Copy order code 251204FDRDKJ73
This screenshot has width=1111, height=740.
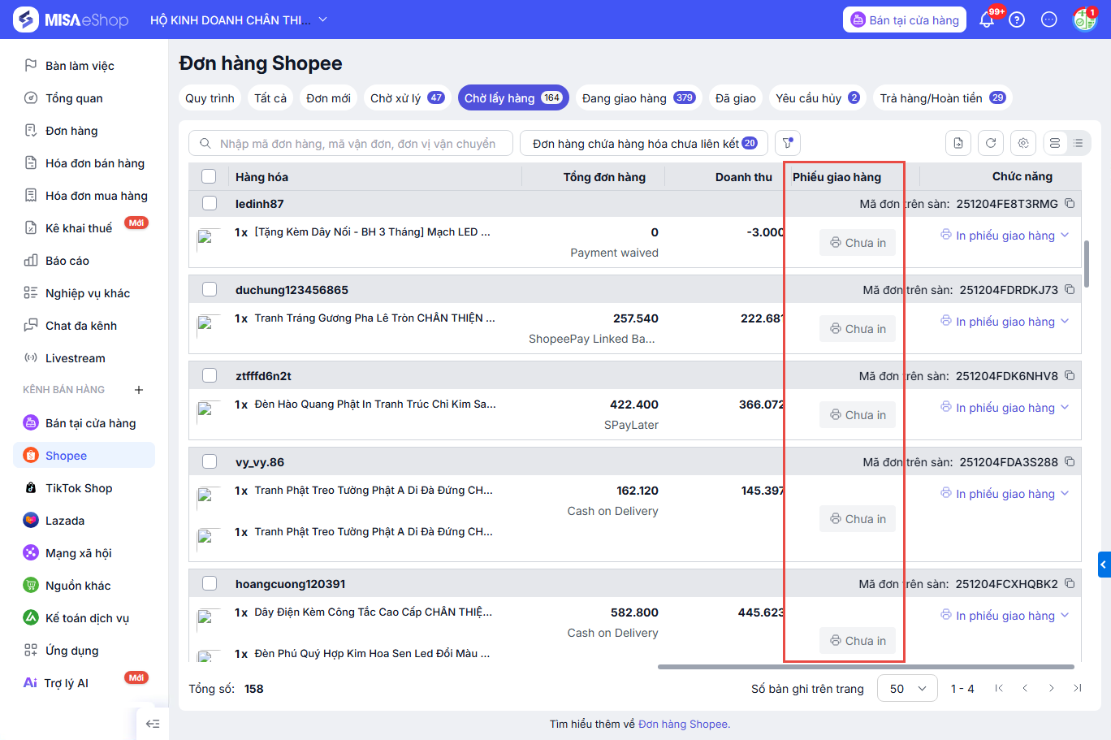coord(1070,289)
